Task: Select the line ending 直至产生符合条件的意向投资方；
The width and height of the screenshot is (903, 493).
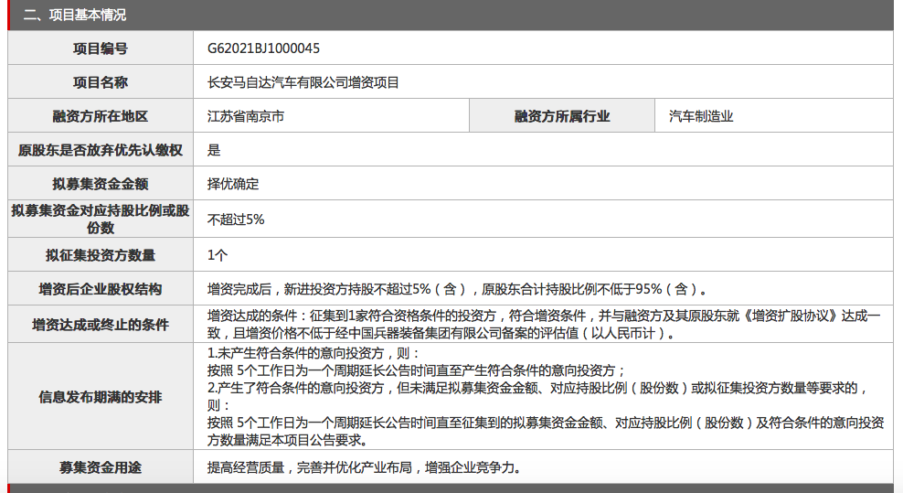Action: [x=417, y=370]
